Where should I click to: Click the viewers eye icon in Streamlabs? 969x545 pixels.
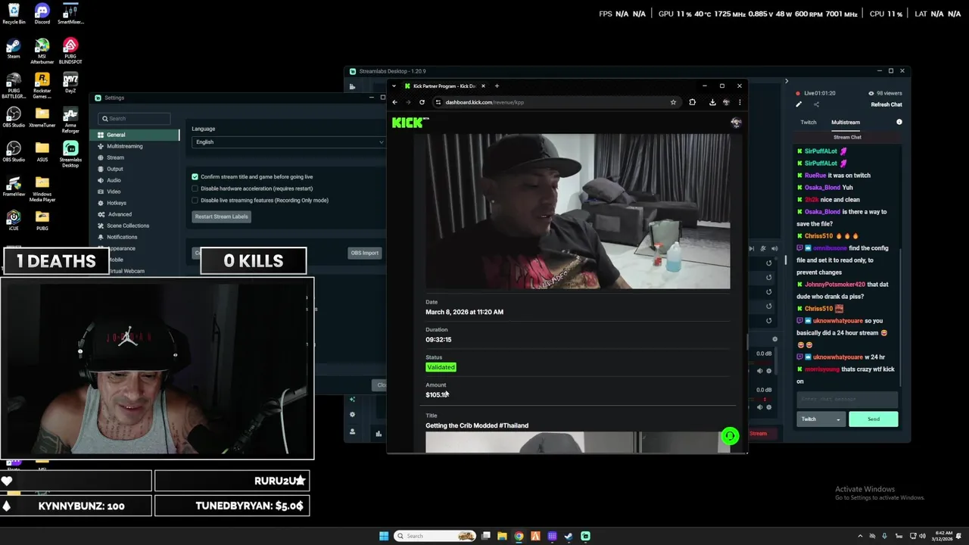(x=871, y=93)
